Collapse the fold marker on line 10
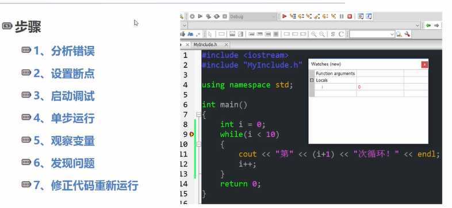452x208 pixels. point(198,144)
